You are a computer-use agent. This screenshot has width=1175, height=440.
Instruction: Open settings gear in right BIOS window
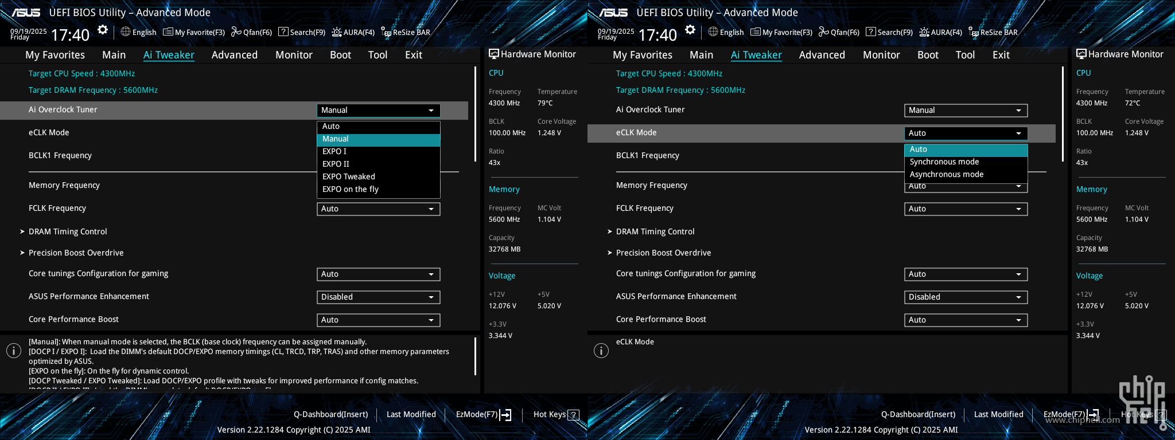click(690, 30)
